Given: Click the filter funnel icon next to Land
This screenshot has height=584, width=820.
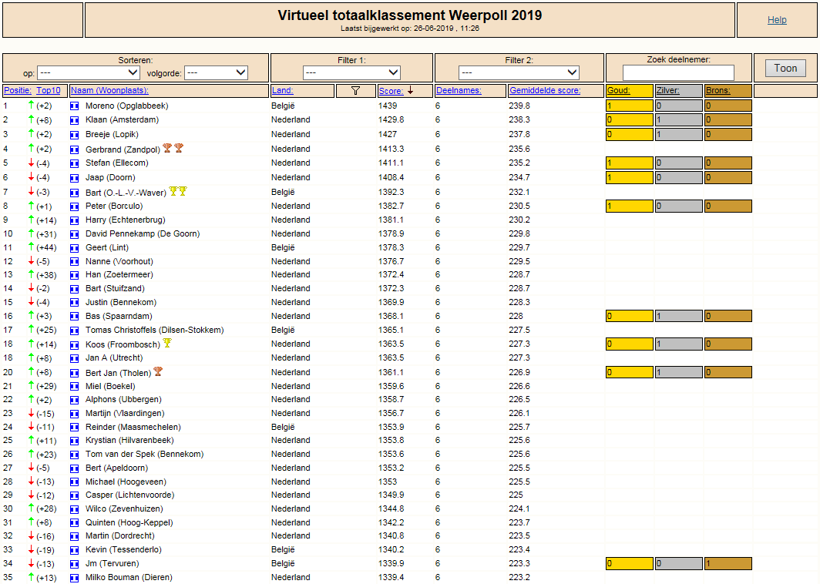Looking at the screenshot, I should pos(355,90).
